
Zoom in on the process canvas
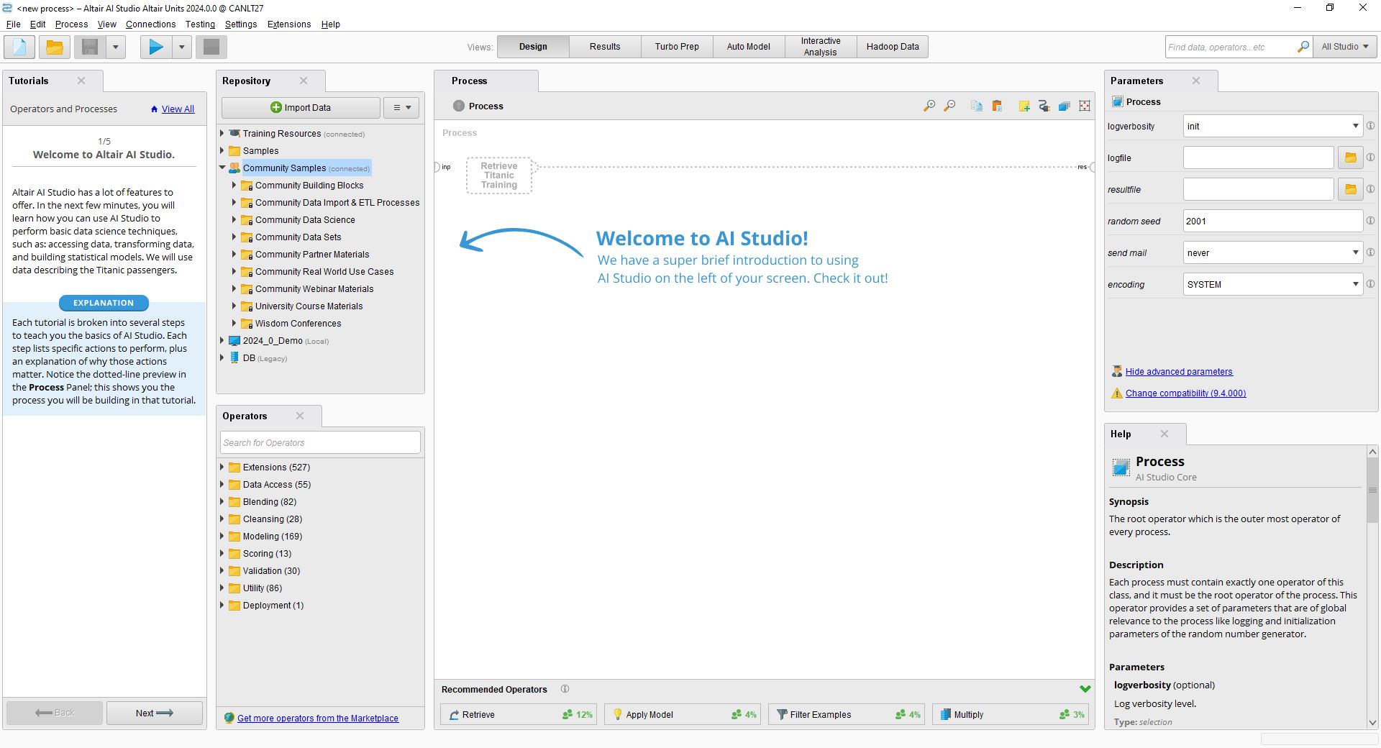[x=929, y=106]
